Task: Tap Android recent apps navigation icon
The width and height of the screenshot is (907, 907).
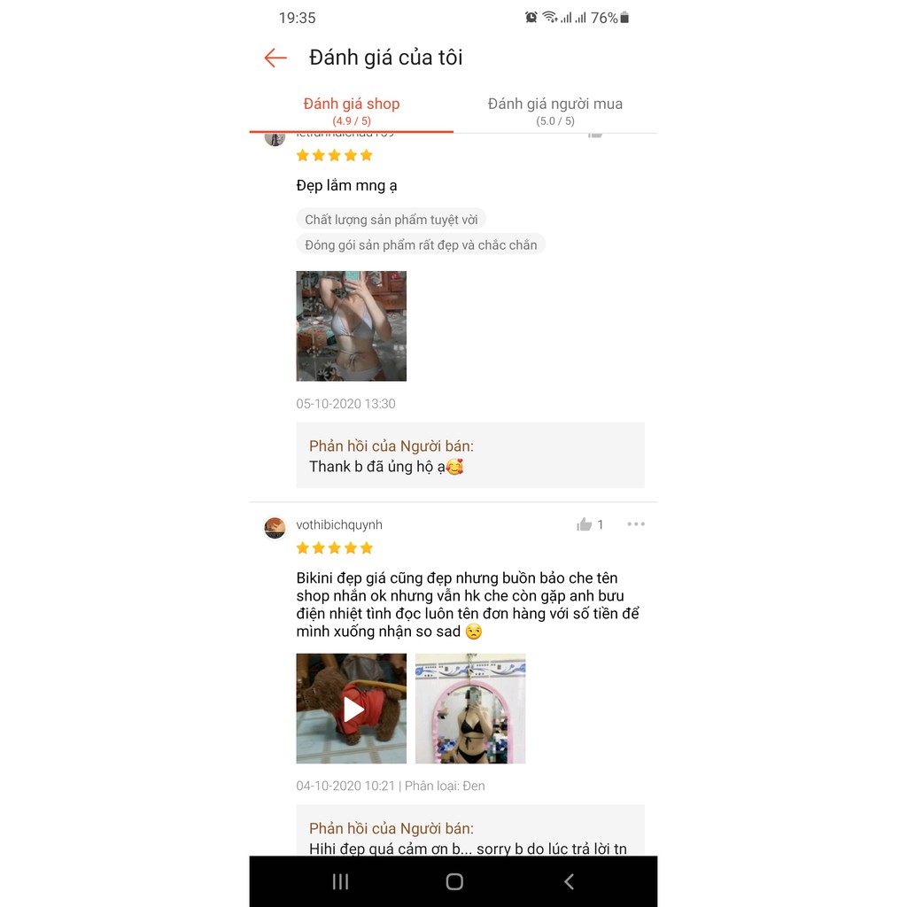Action: 340,881
